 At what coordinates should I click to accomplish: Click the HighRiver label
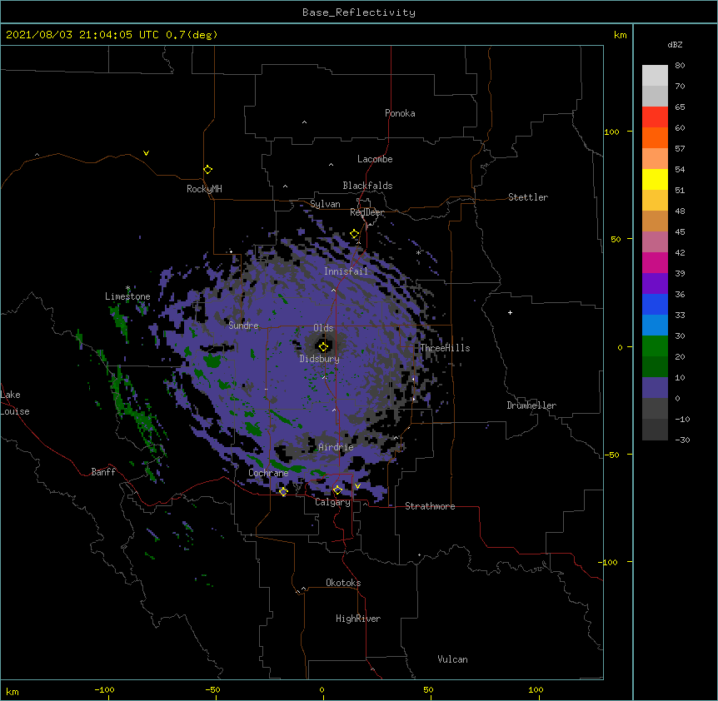[x=358, y=619]
